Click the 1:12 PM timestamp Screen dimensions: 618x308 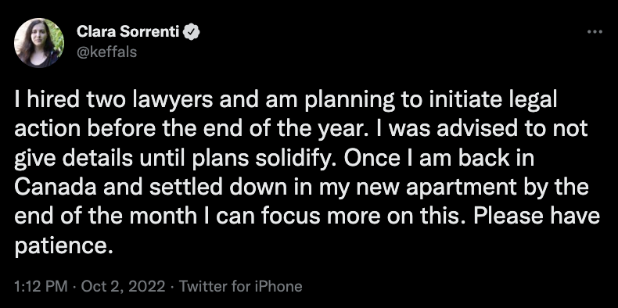click(x=41, y=286)
